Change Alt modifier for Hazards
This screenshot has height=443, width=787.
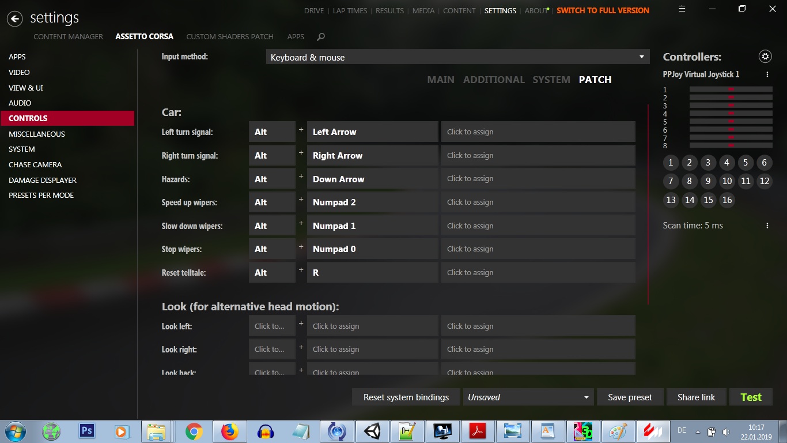(x=272, y=179)
